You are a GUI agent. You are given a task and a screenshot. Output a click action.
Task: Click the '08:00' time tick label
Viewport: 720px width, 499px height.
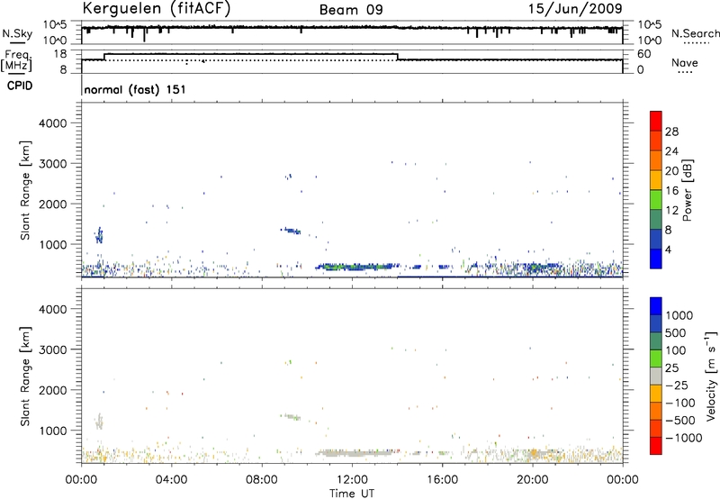click(261, 480)
